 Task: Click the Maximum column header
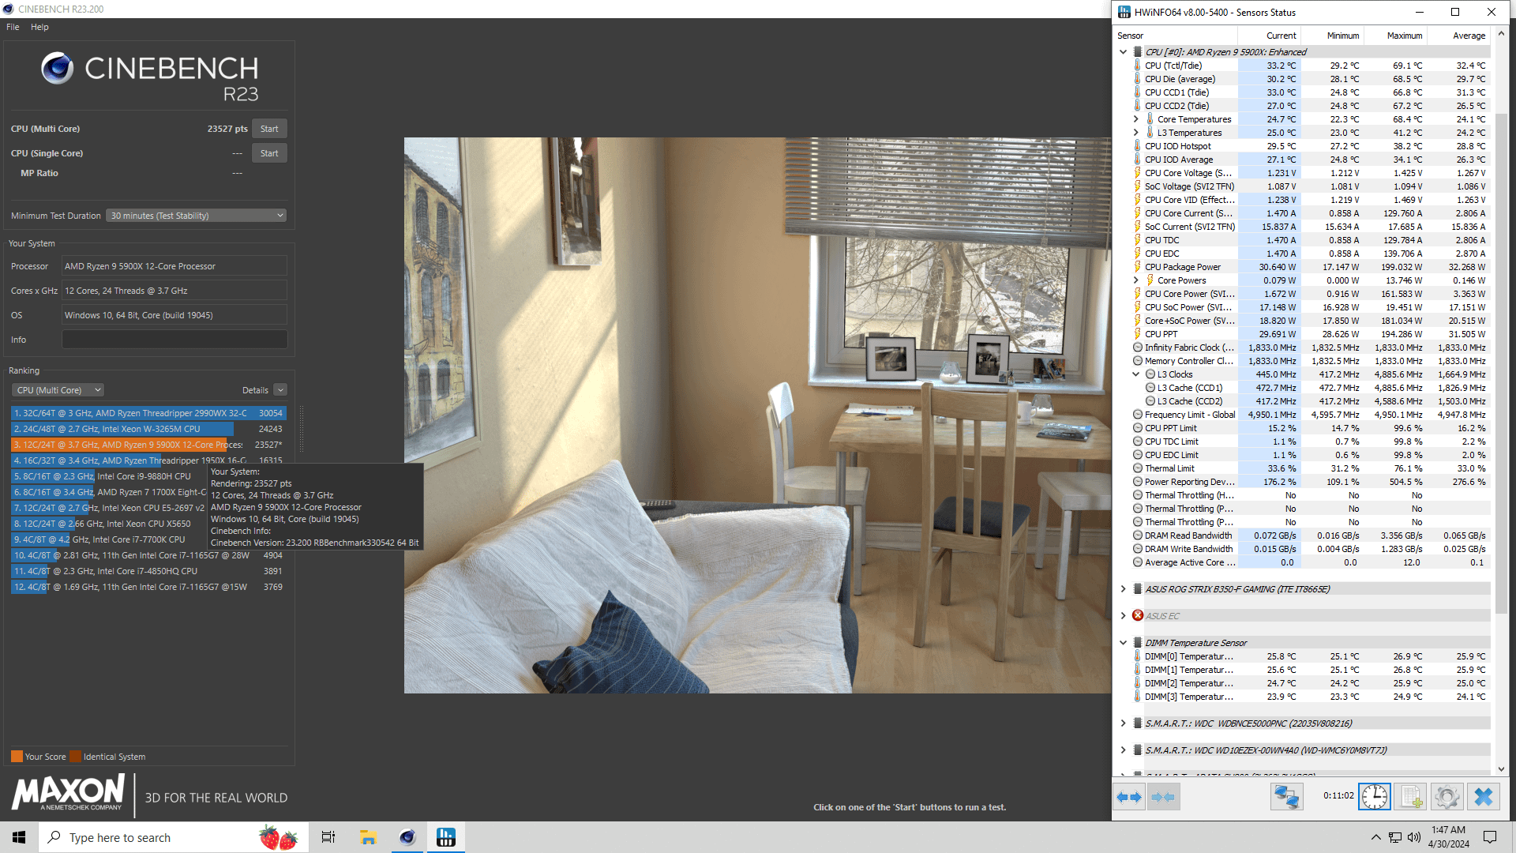click(1395, 36)
